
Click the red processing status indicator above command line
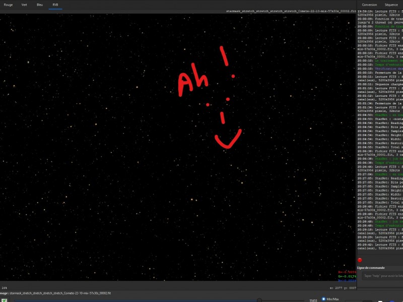tap(360, 260)
